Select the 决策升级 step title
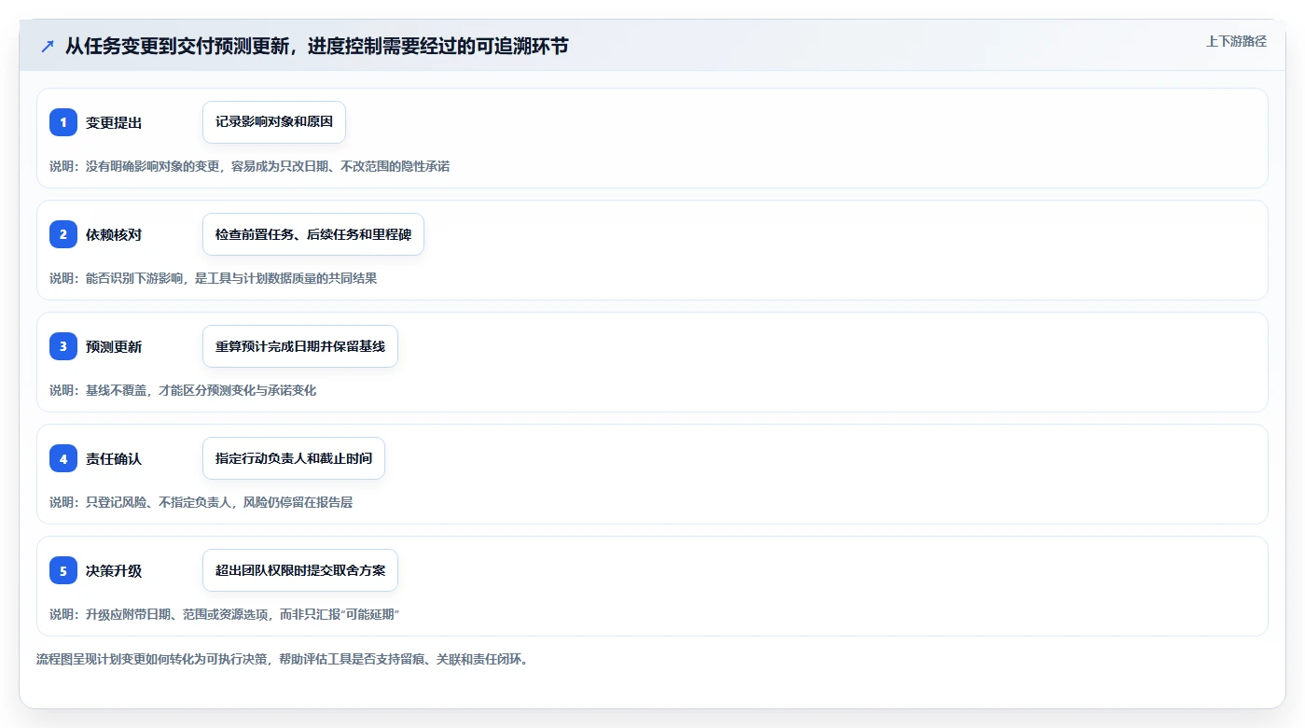The width and height of the screenshot is (1305, 728). (x=114, y=570)
